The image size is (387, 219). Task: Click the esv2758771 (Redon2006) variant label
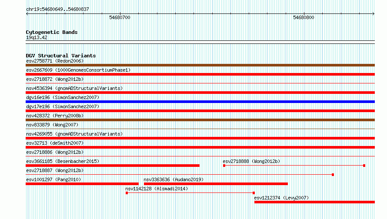55,61
